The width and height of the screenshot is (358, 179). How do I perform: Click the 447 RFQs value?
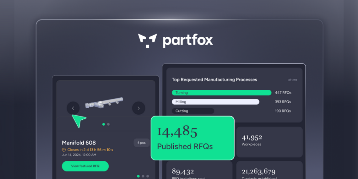pos(283,93)
